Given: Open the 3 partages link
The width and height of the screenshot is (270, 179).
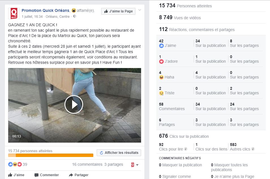Looking at the screenshot, I should 114,164.
